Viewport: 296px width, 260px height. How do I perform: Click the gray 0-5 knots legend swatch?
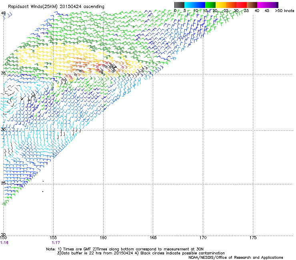coord(179,5)
